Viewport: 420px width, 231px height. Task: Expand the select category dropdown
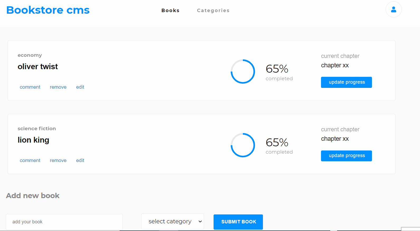(x=173, y=222)
